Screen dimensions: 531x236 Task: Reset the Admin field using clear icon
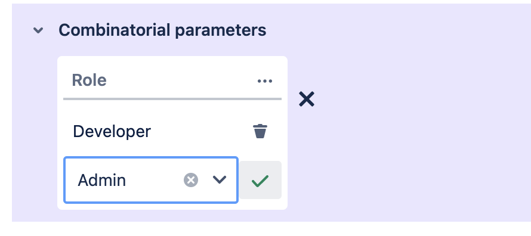(191, 179)
